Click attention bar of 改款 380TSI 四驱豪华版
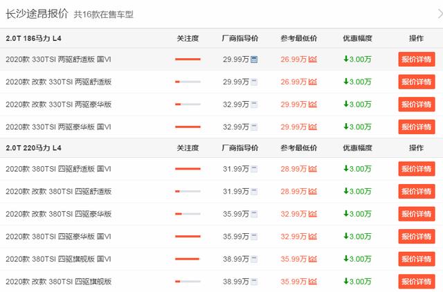This screenshot has height=292, width=443. tap(188, 214)
